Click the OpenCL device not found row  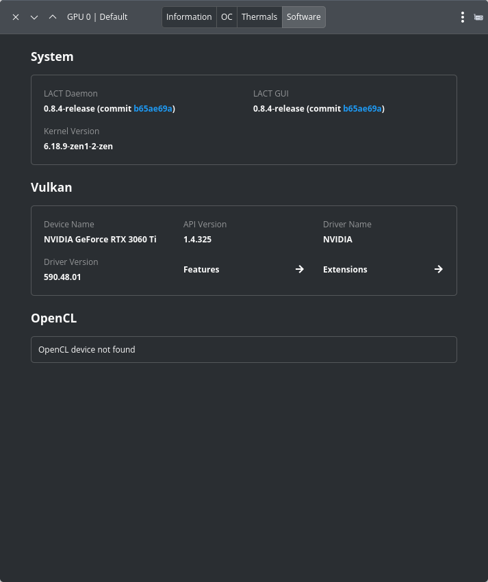pos(244,349)
